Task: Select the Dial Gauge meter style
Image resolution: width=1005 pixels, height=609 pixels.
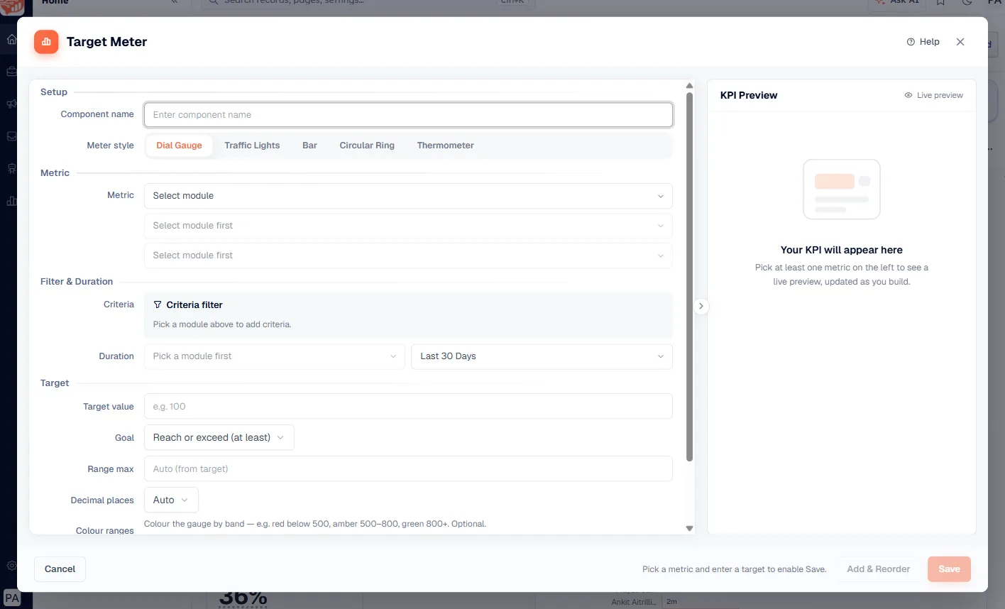Action: click(x=179, y=146)
